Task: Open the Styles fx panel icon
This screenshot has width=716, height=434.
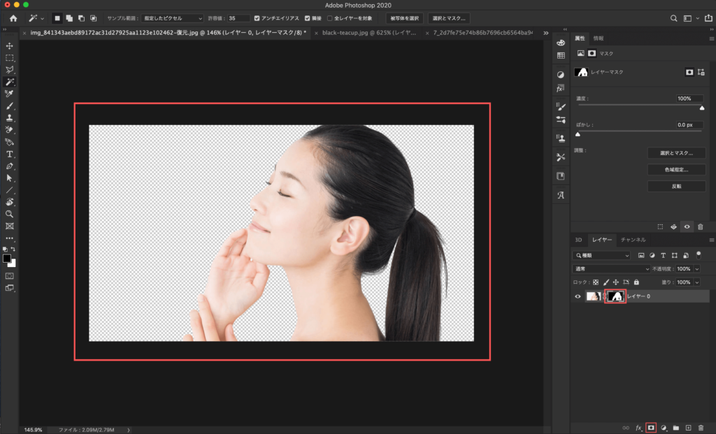Action: click(561, 89)
